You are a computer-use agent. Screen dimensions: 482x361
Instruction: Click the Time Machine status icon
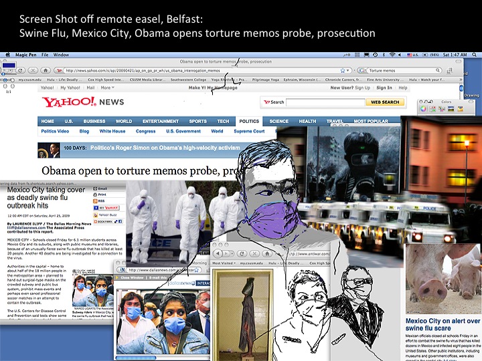coord(375,55)
